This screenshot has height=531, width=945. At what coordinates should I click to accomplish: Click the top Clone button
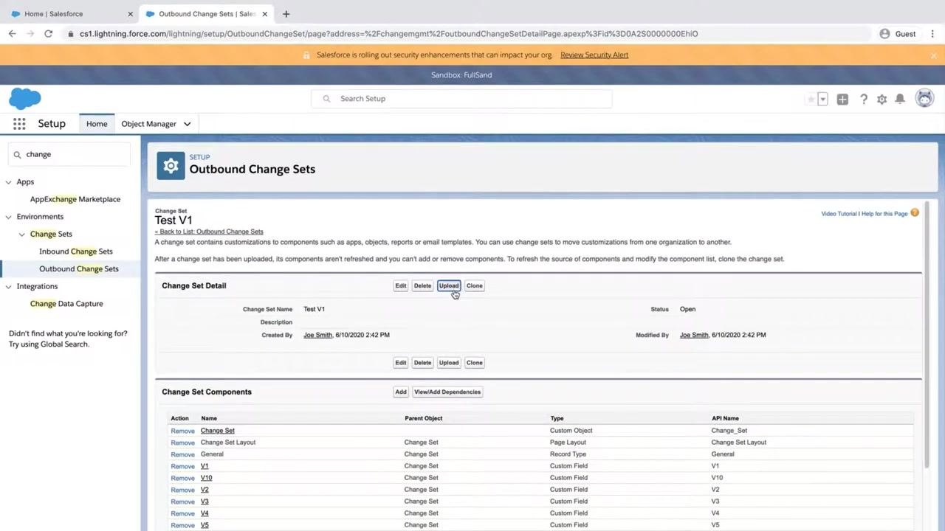(x=475, y=286)
